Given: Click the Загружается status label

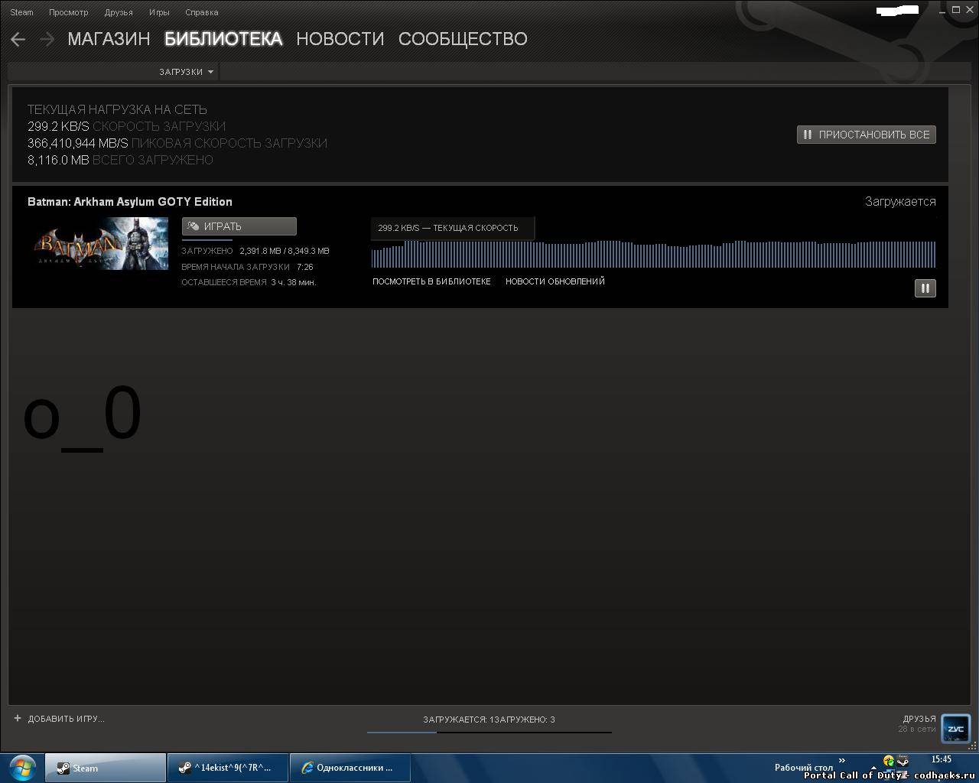Looking at the screenshot, I should pos(900,202).
